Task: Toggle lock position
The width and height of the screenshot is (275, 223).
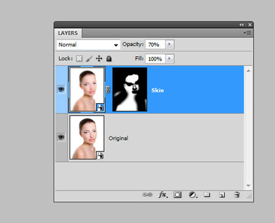Action: pos(99,59)
